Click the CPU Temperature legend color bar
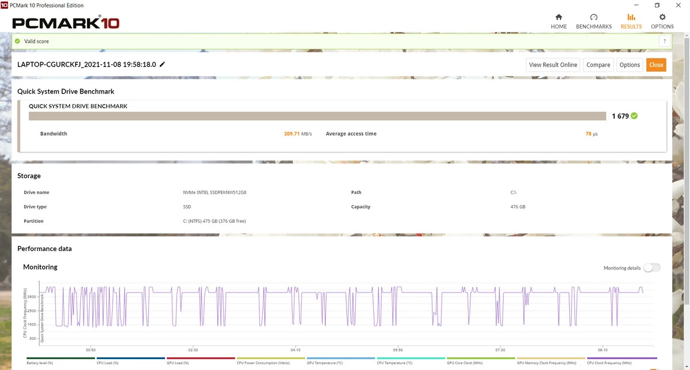Image resolution: width=690 pixels, height=370 pixels. coord(411,358)
